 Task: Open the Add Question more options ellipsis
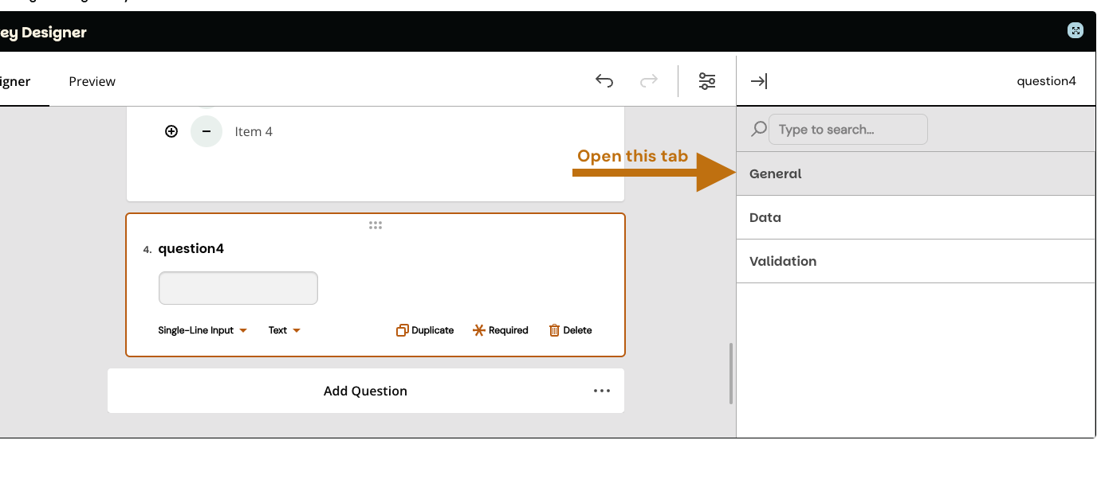click(x=602, y=391)
